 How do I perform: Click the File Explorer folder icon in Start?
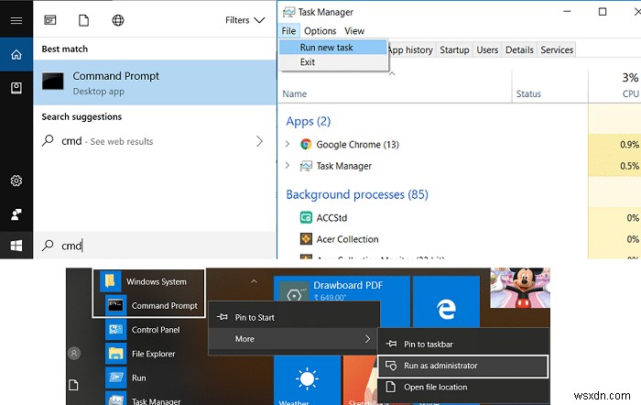115,354
